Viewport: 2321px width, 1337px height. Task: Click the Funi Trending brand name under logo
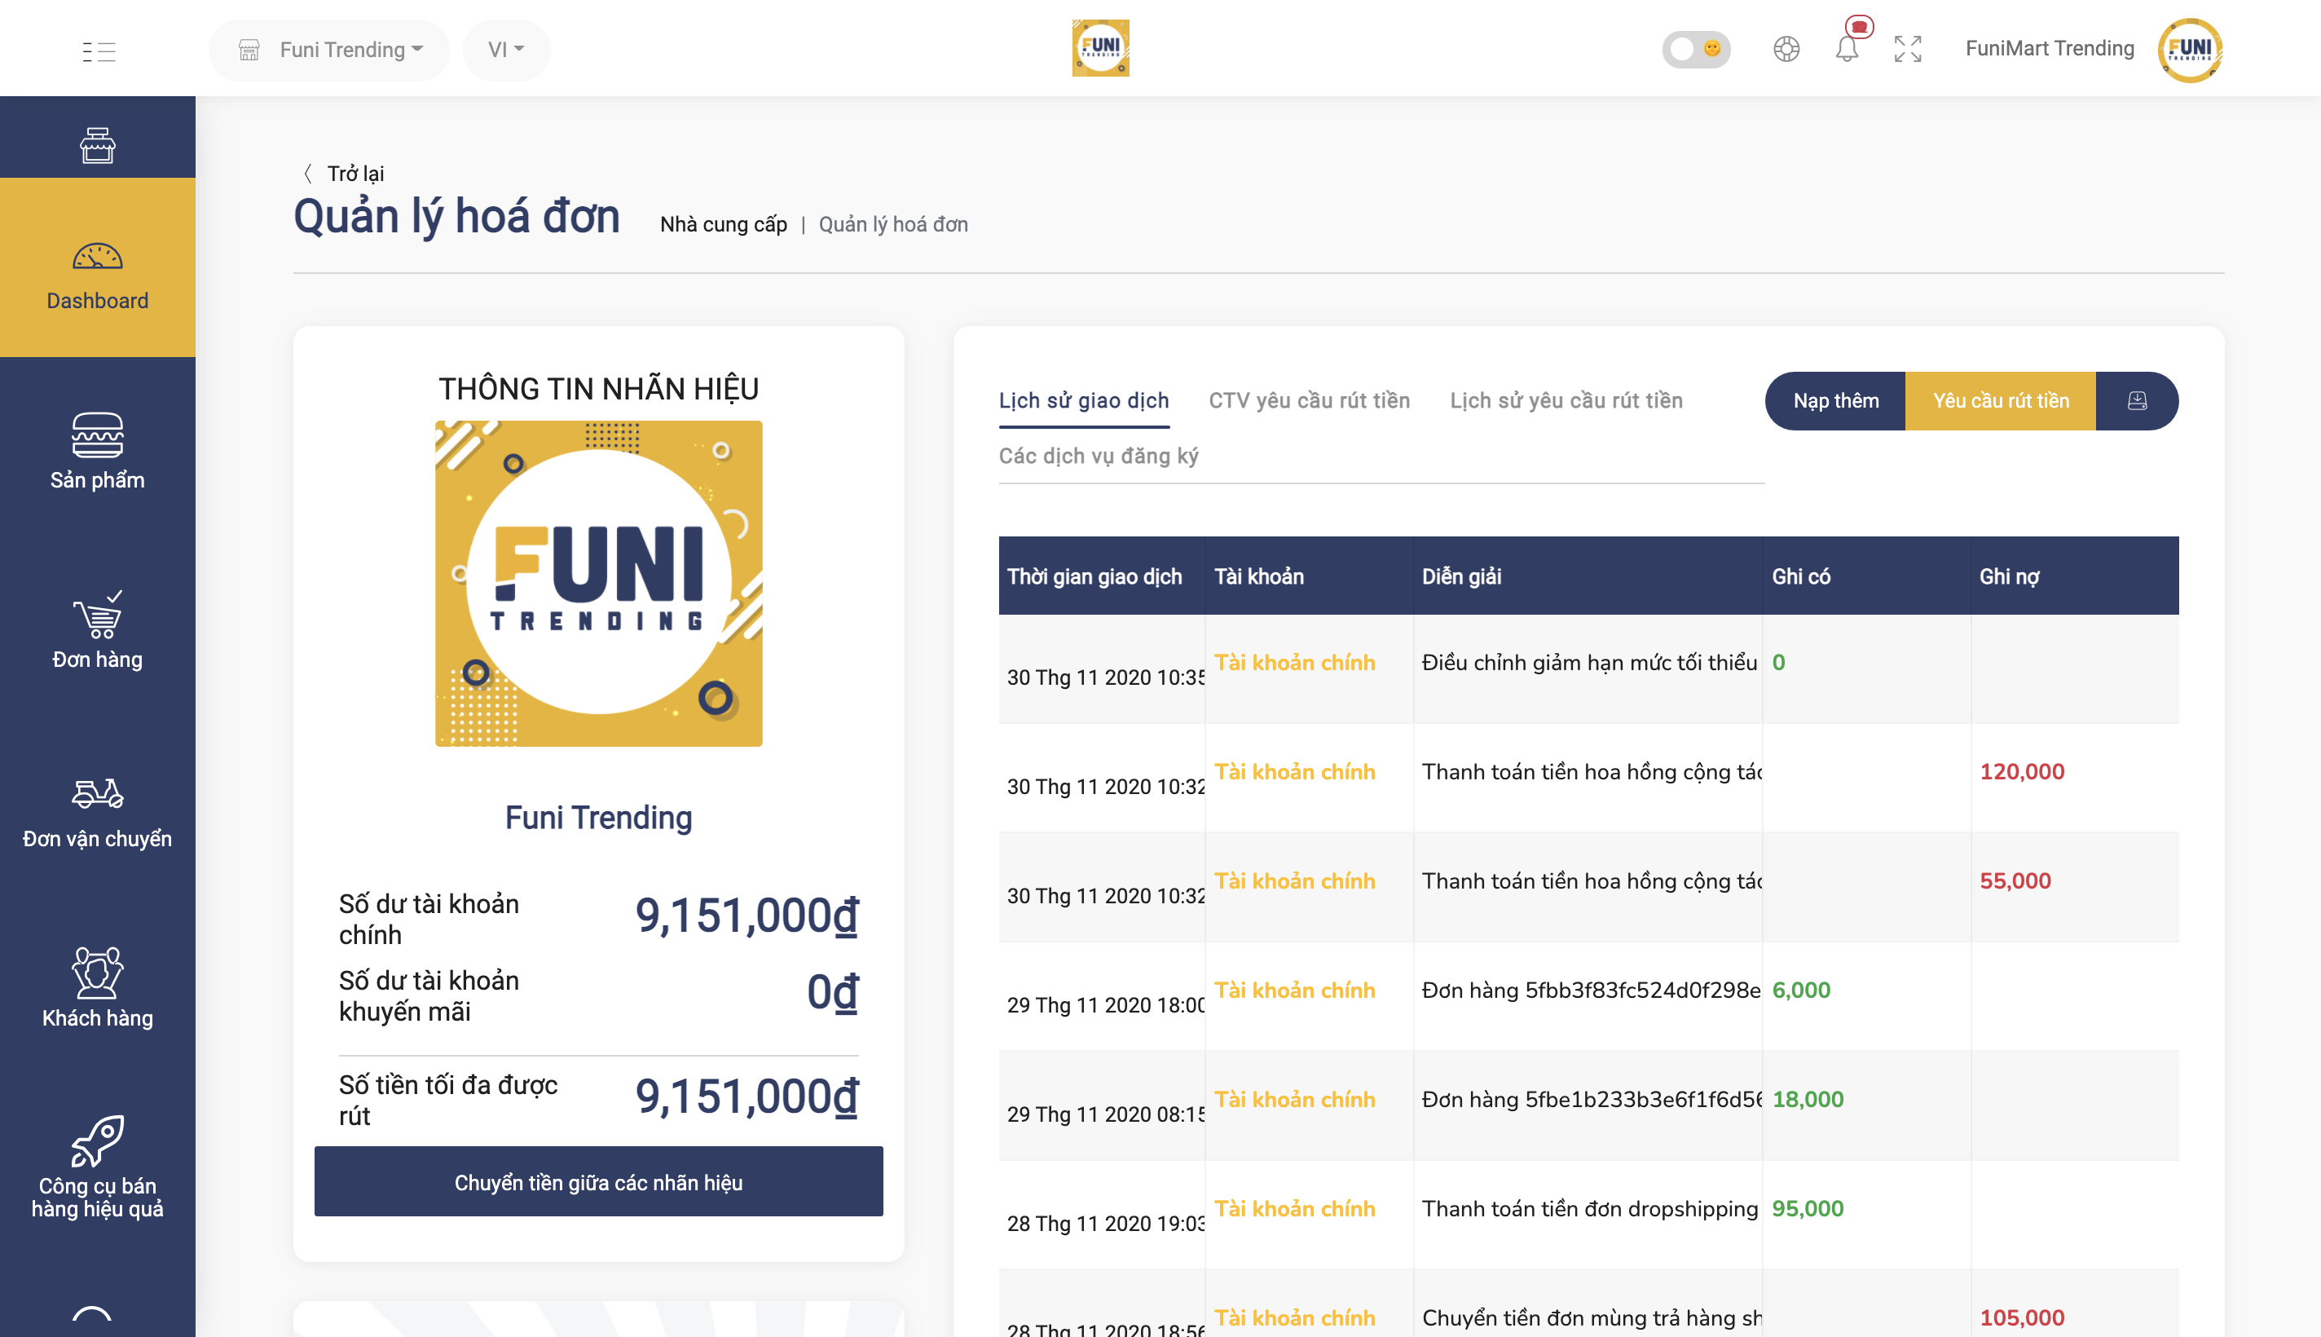(x=598, y=817)
